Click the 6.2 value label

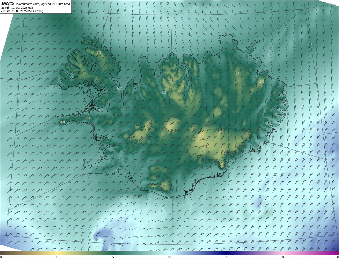point(310,43)
